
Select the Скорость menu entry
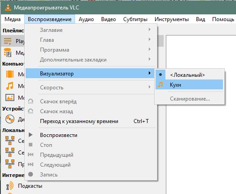(x=91, y=88)
